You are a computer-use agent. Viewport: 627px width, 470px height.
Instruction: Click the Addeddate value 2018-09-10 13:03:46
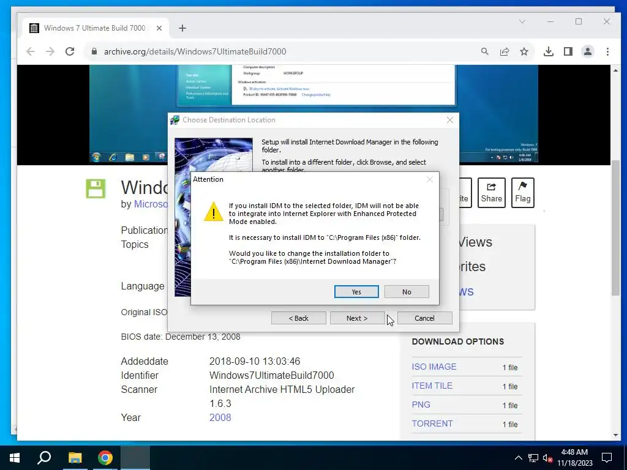pyautogui.click(x=255, y=361)
